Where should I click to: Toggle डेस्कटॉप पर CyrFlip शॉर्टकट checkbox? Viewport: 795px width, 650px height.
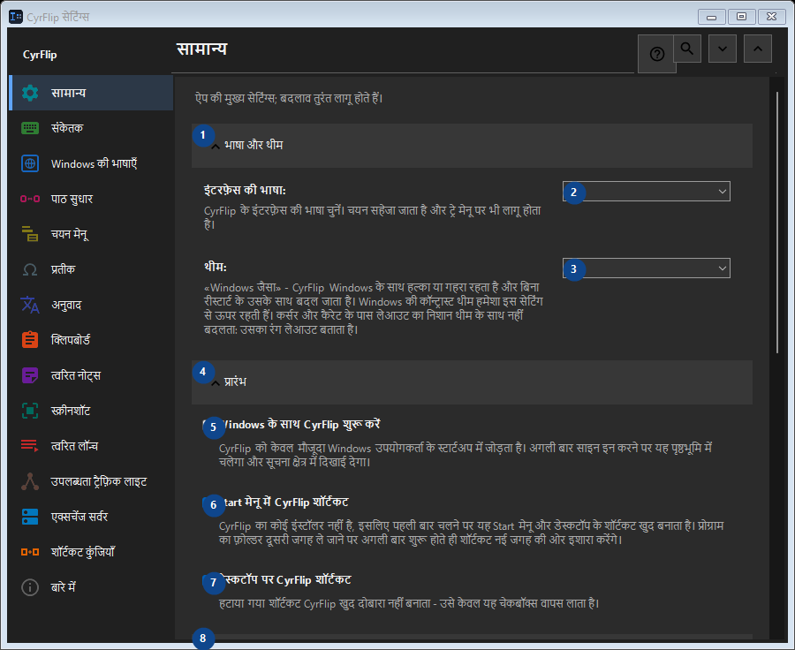click(208, 580)
